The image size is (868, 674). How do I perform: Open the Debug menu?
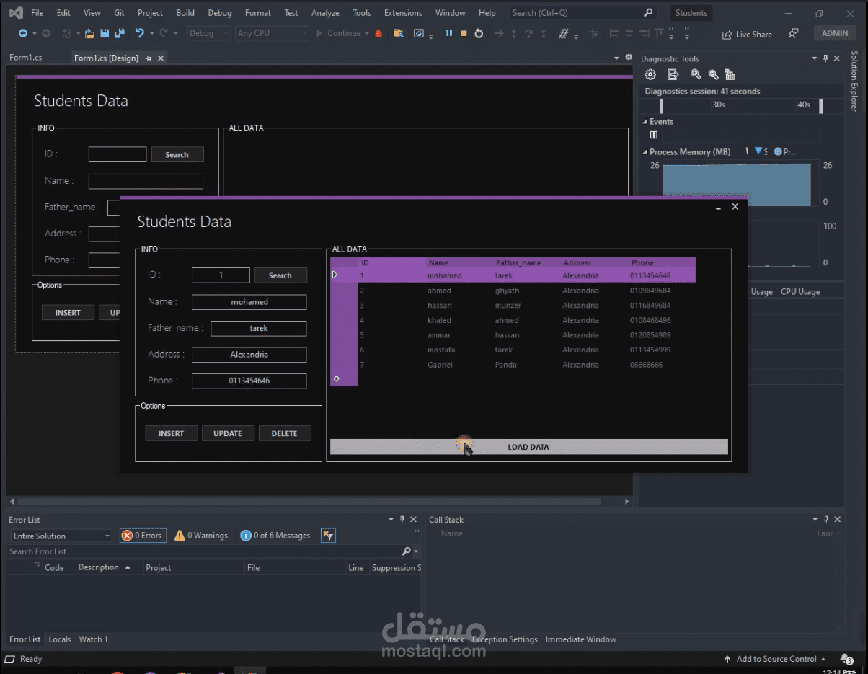click(220, 13)
